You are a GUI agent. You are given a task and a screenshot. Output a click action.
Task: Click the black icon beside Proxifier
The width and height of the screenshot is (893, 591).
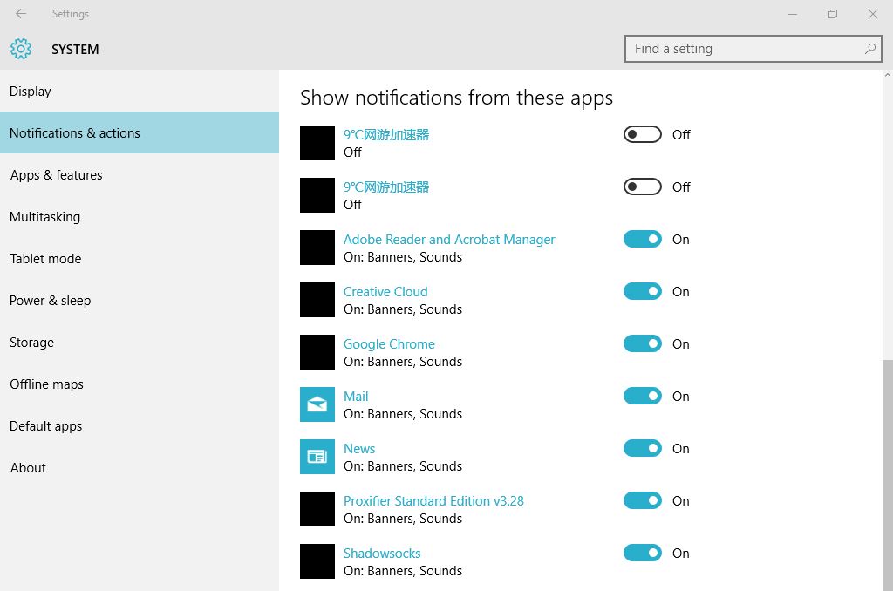317,509
